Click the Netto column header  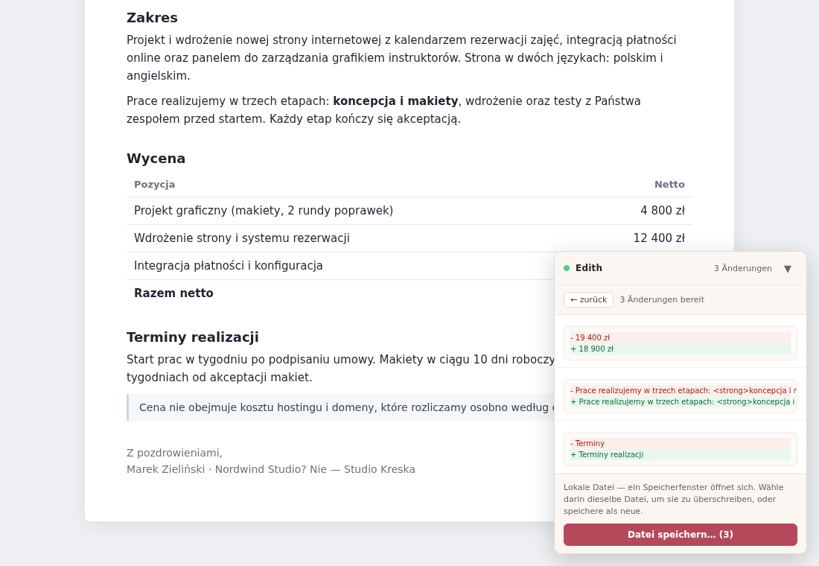point(669,185)
